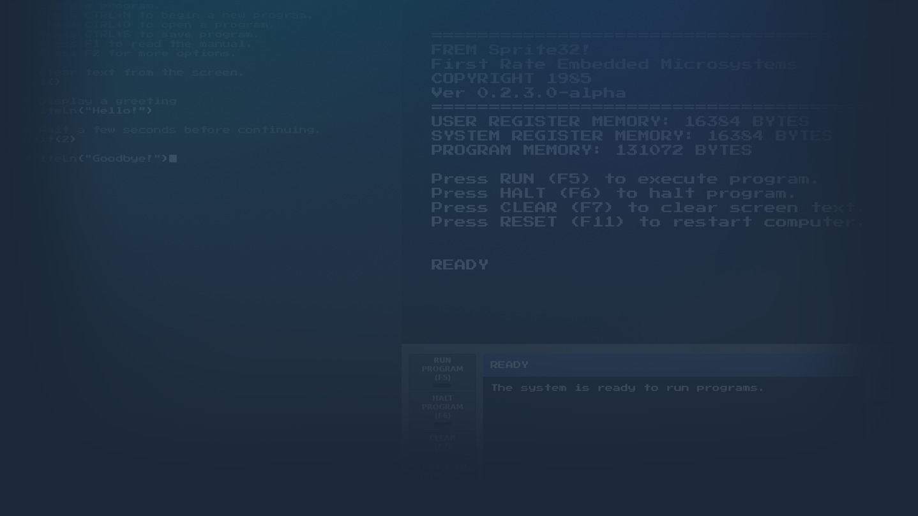Click the "FREM Sprite32!" title in the terminal

(x=511, y=50)
